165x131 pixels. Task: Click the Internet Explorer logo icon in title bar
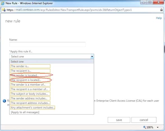[x=3, y=3]
